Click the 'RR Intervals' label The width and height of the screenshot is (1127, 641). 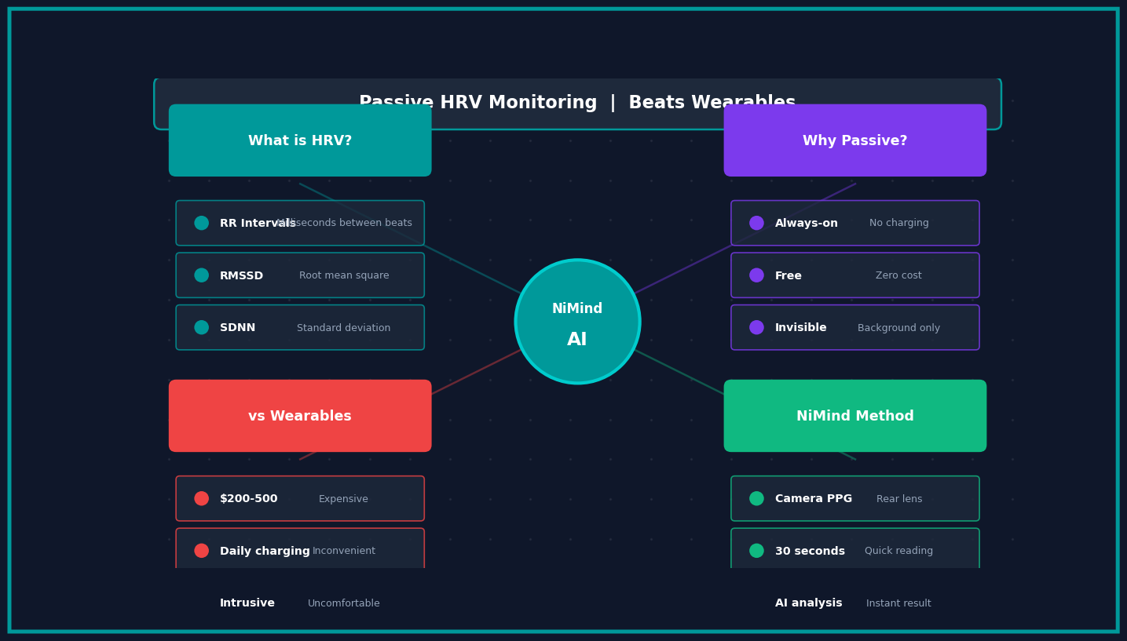[258, 224]
